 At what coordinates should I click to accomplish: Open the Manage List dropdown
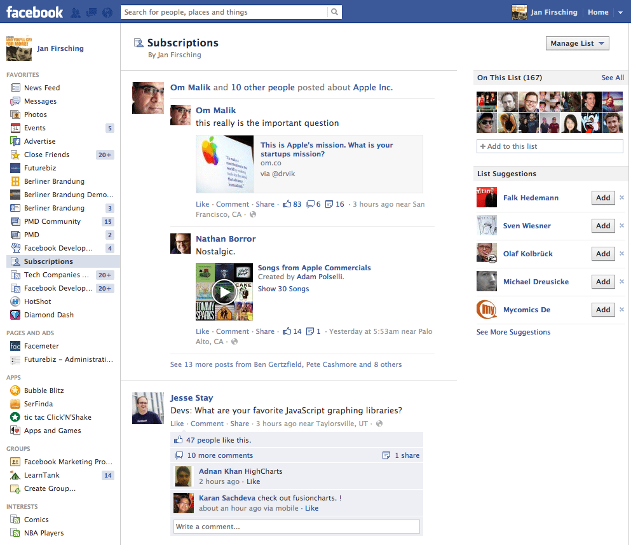pyautogui.click(x=577, y=43)
